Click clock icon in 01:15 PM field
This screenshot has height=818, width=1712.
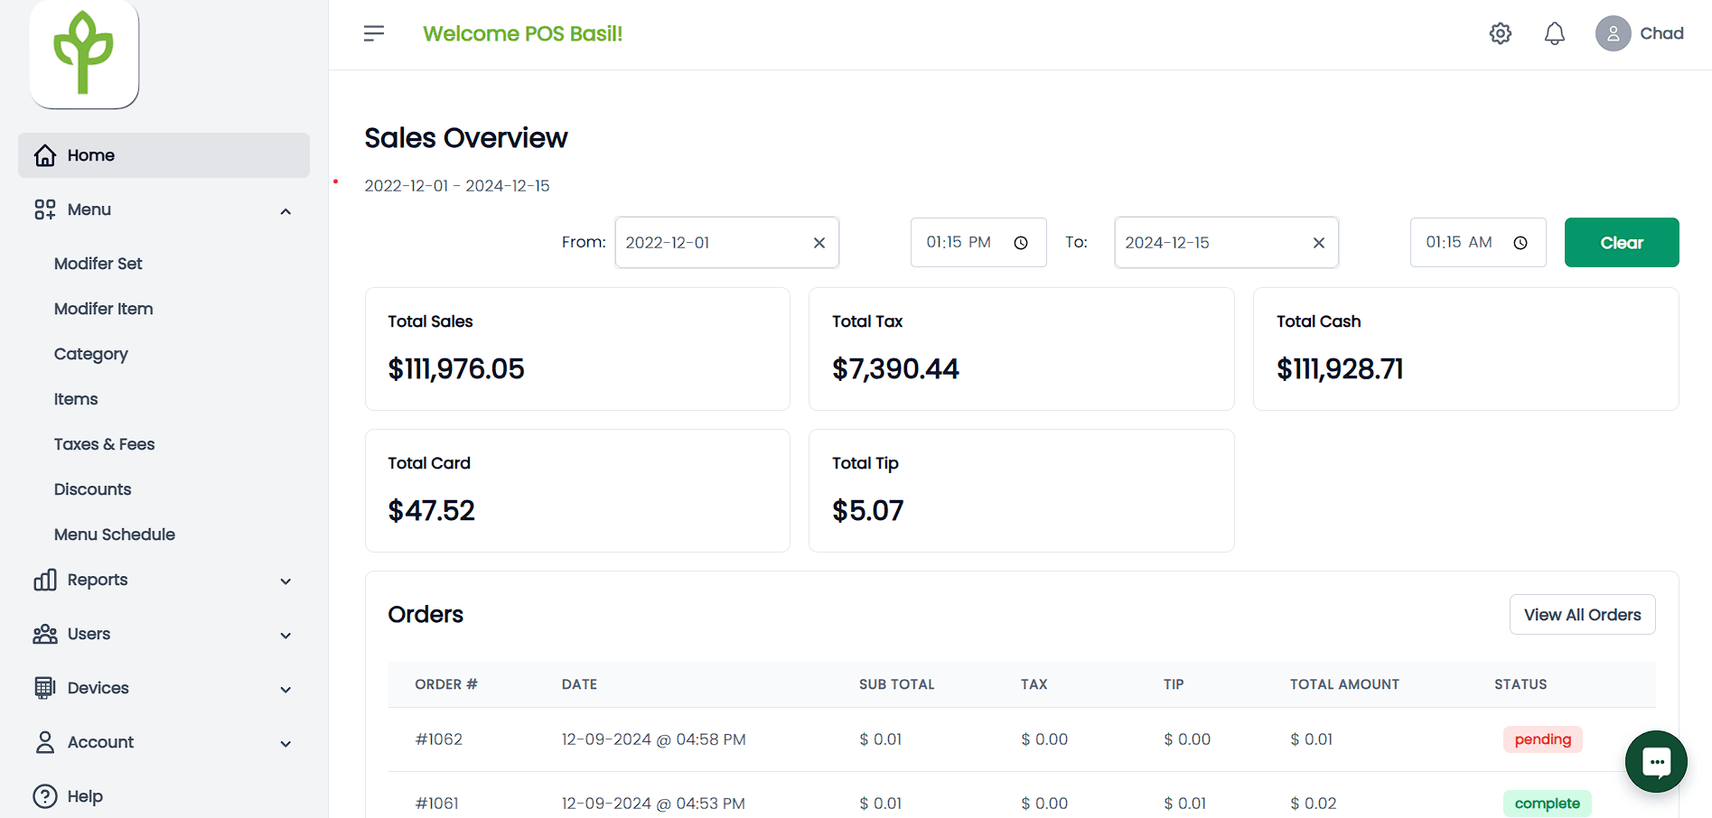(x=1021, y=243)
